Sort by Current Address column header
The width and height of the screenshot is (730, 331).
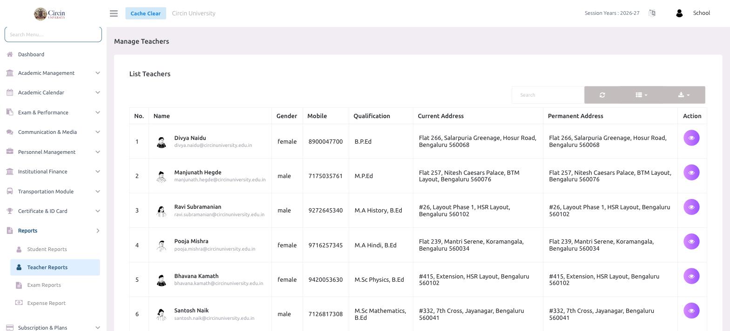pos(478,116)
